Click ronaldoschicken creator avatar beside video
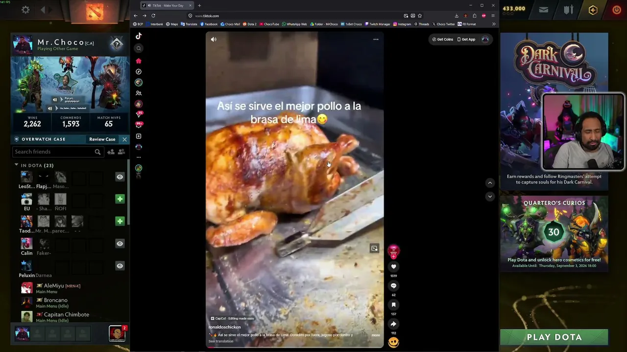627x352 pixels. (x=393, y=251)
